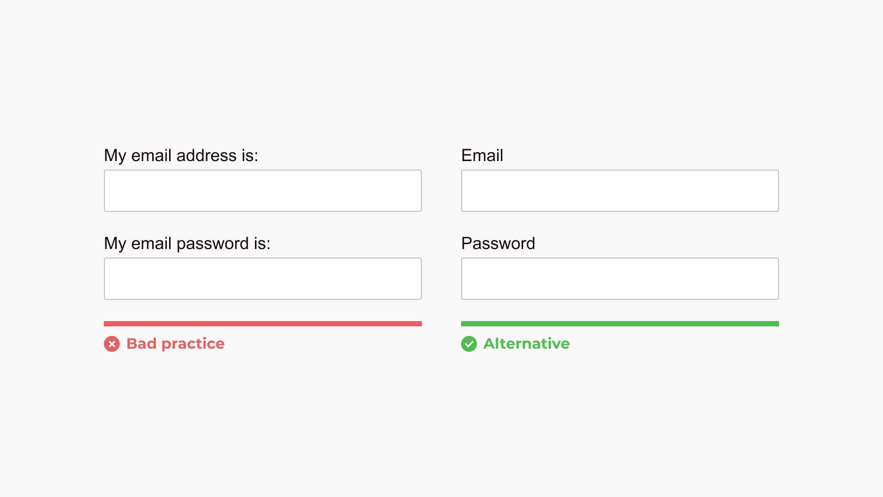Click the 'Alternative' label text
This screenshot has height=497, width=883.
(526, 343)
